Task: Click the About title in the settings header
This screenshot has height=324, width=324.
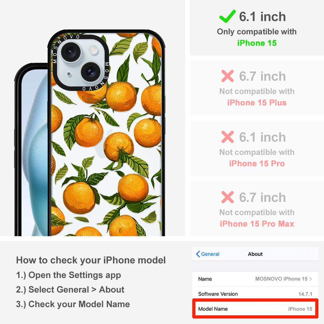Action: click(255, 254)
